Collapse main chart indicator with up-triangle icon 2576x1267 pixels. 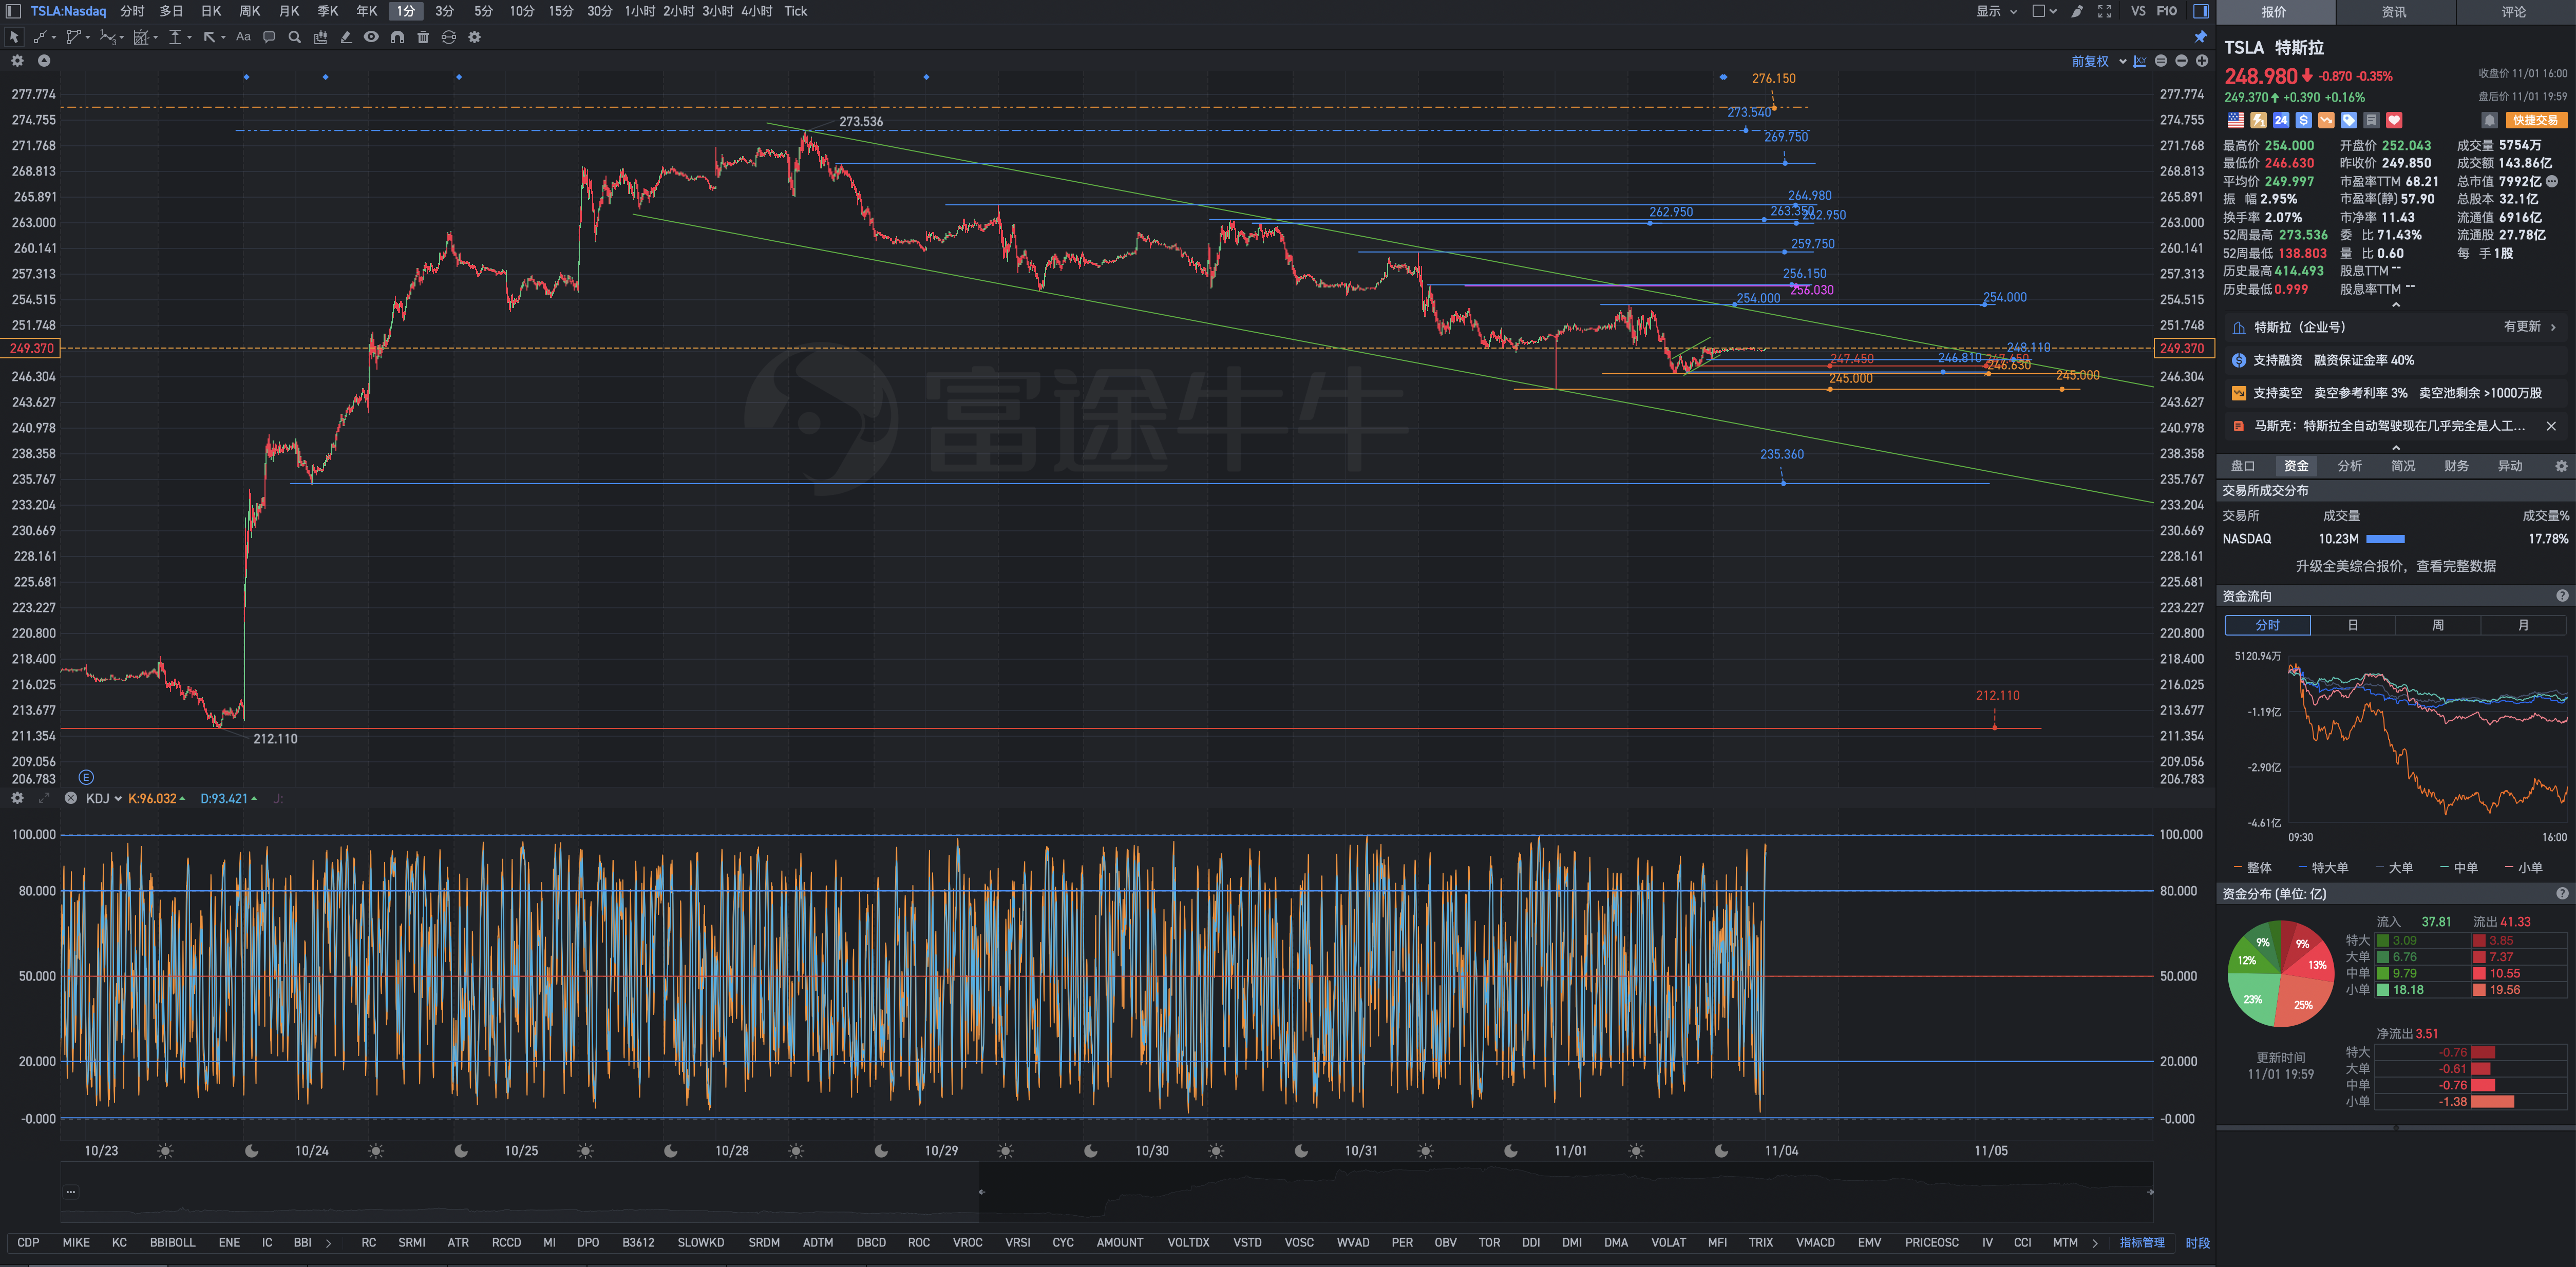coord(44,61)
